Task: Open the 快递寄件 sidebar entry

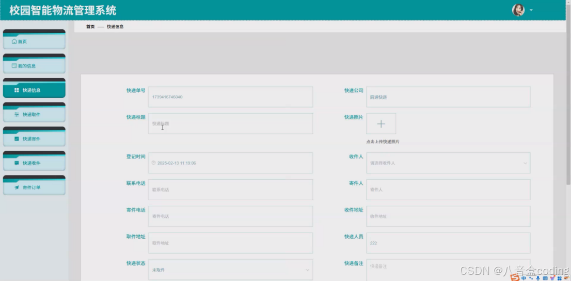Action: tap(34, 136)
